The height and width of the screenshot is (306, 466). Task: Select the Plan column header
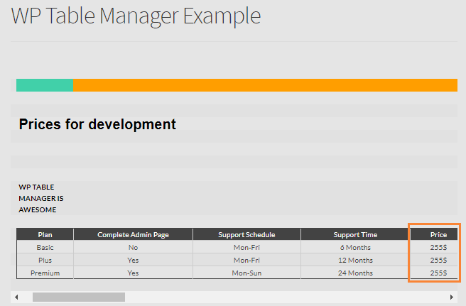(45, 234)
